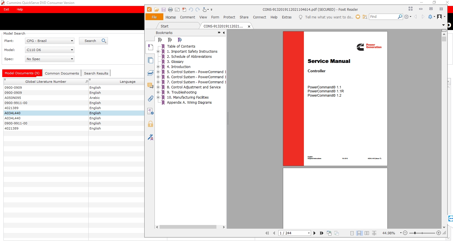Select the Hand tool icon in quick toolbar
Screen dimensions: 453x242
coord(204,10)
